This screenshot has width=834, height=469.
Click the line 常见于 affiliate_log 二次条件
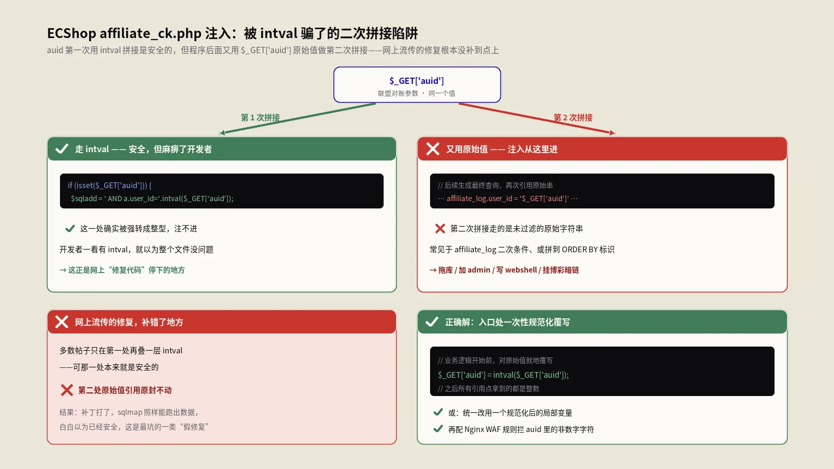[x=522, y=250]
